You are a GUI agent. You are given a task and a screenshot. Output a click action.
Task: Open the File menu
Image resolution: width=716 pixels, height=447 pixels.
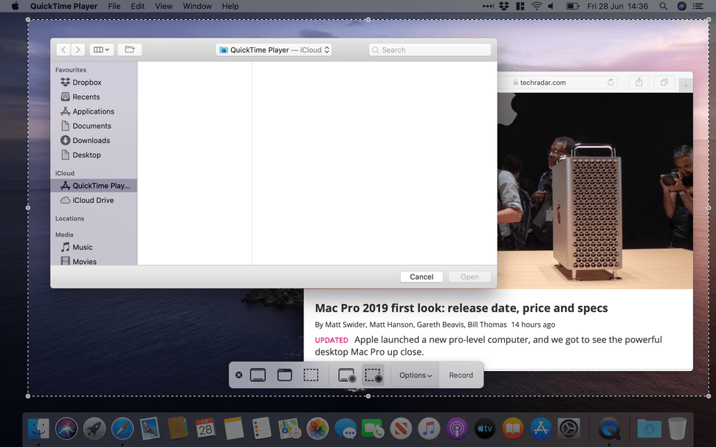(x=114, y=6)
